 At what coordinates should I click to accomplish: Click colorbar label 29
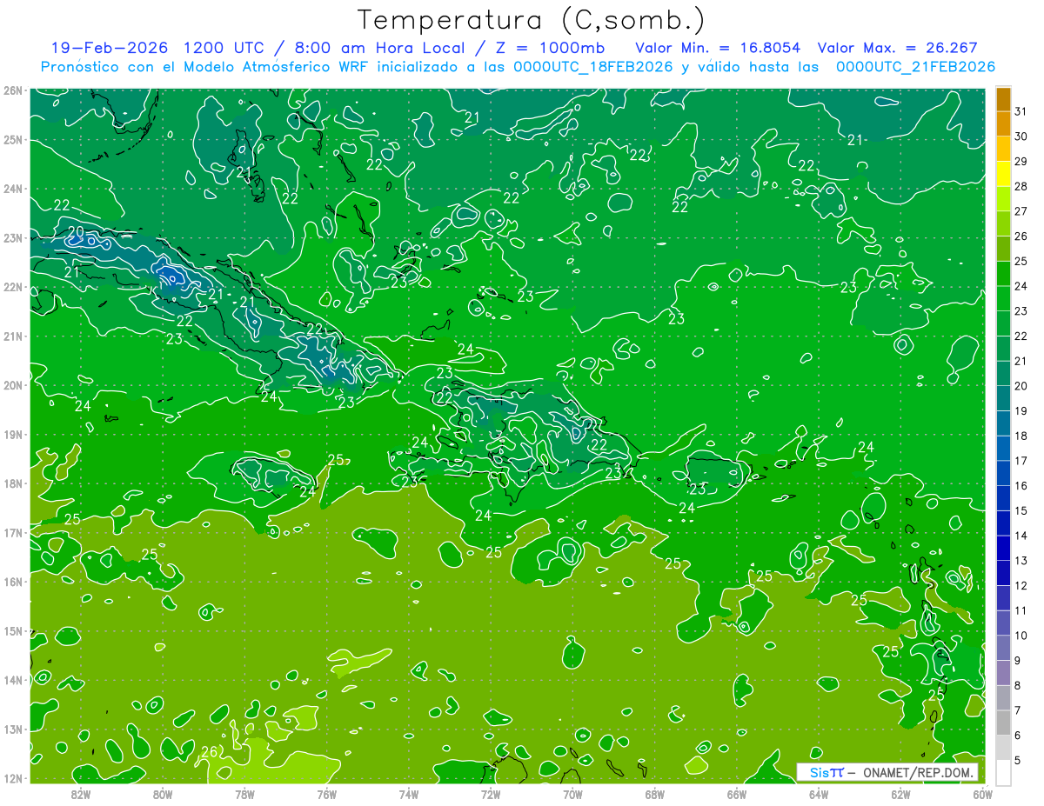pyautogui.click(x=1021, y=161)
